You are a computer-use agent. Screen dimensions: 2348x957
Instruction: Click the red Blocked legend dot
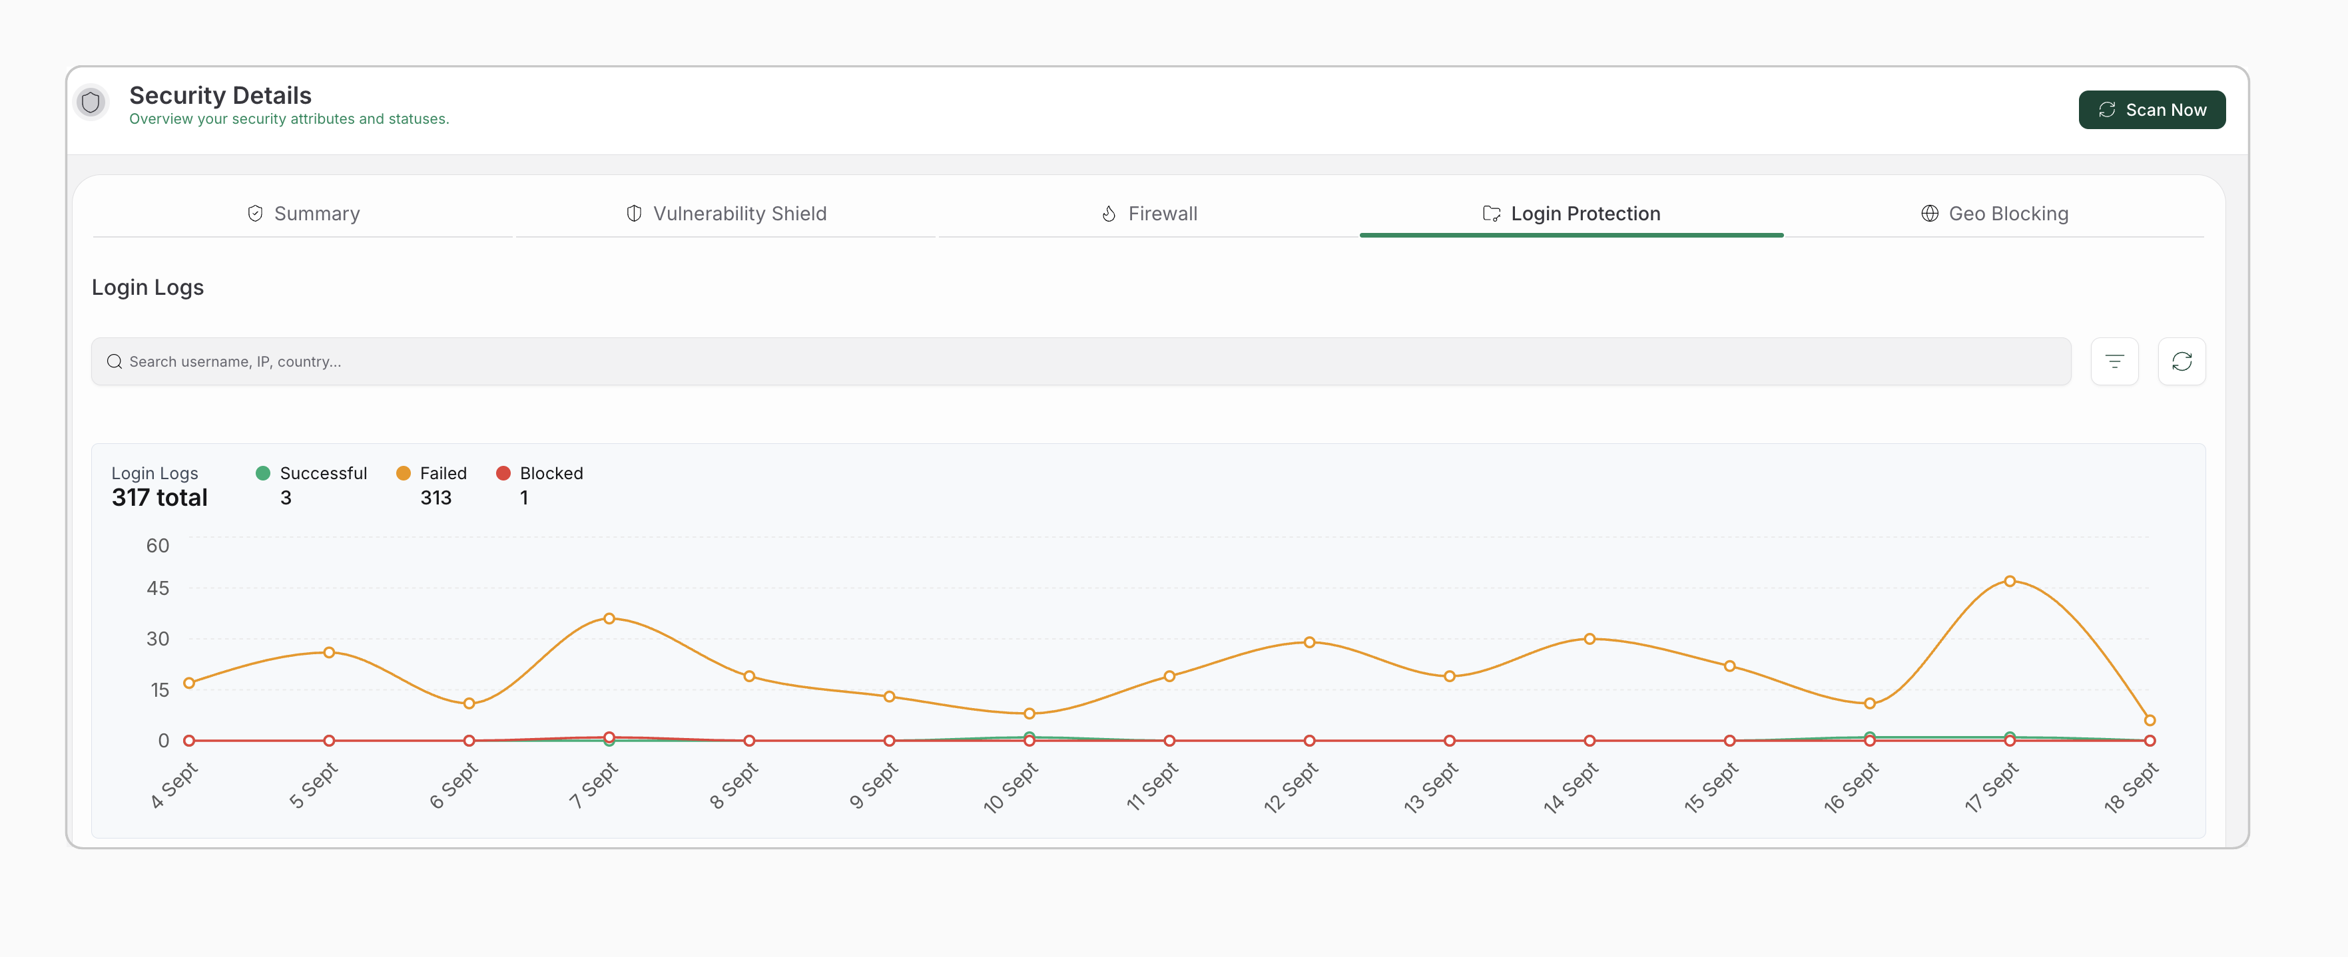click(x=503, y=473)
